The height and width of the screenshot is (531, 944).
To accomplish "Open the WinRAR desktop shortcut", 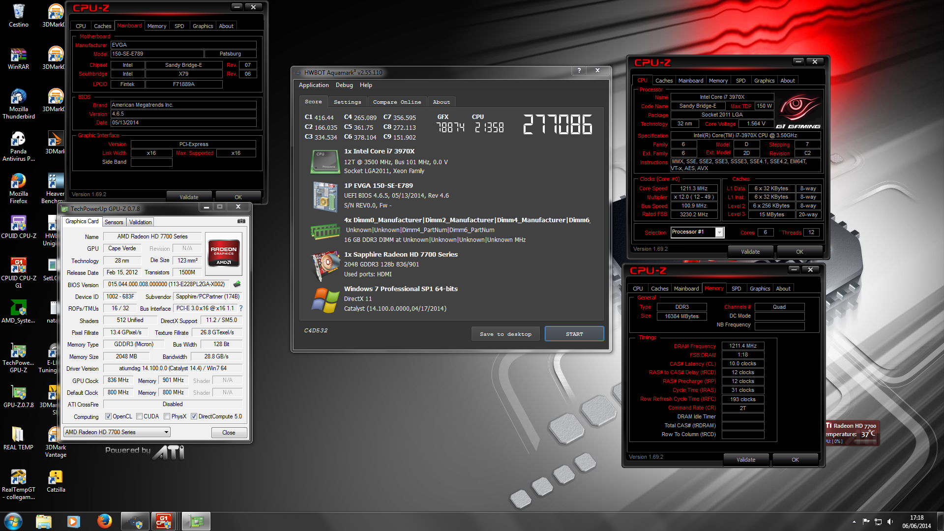I will [19, 58].
